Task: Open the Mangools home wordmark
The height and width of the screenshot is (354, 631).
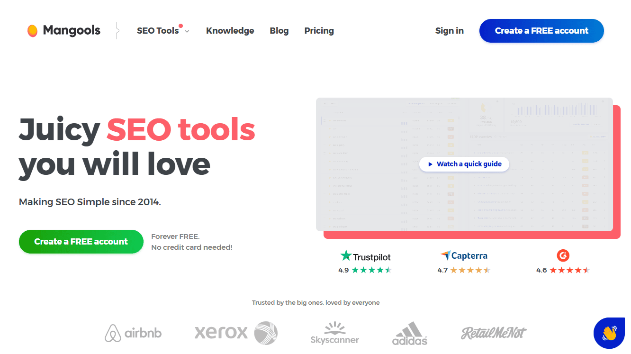Action: coord(72,30)
